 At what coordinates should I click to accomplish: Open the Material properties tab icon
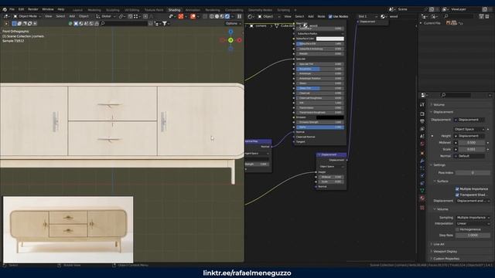(x=422, y=198)
